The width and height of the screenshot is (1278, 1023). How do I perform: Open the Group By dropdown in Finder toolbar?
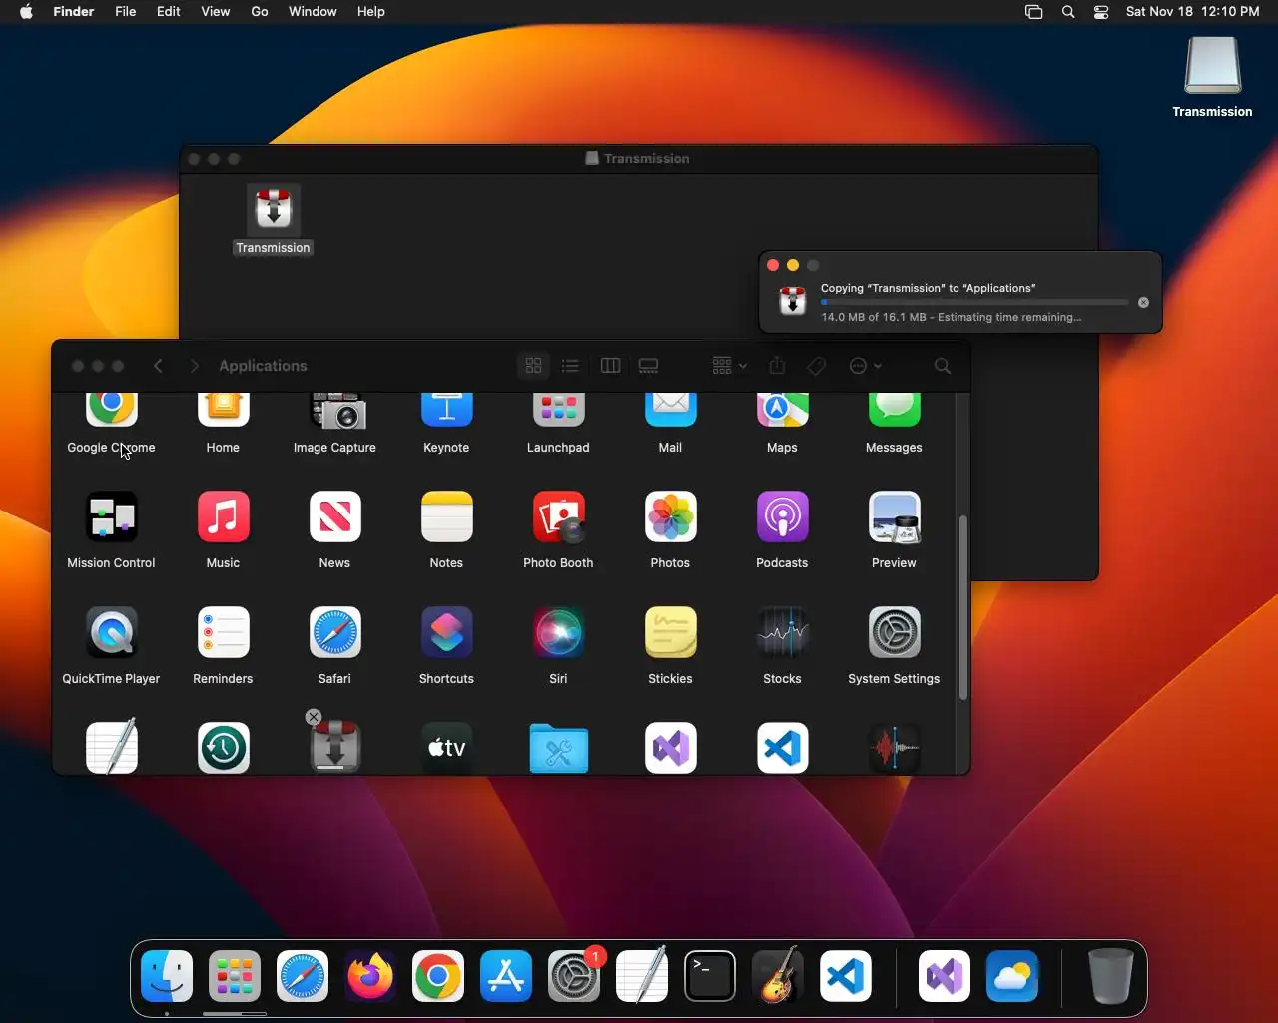pos(729,366)
